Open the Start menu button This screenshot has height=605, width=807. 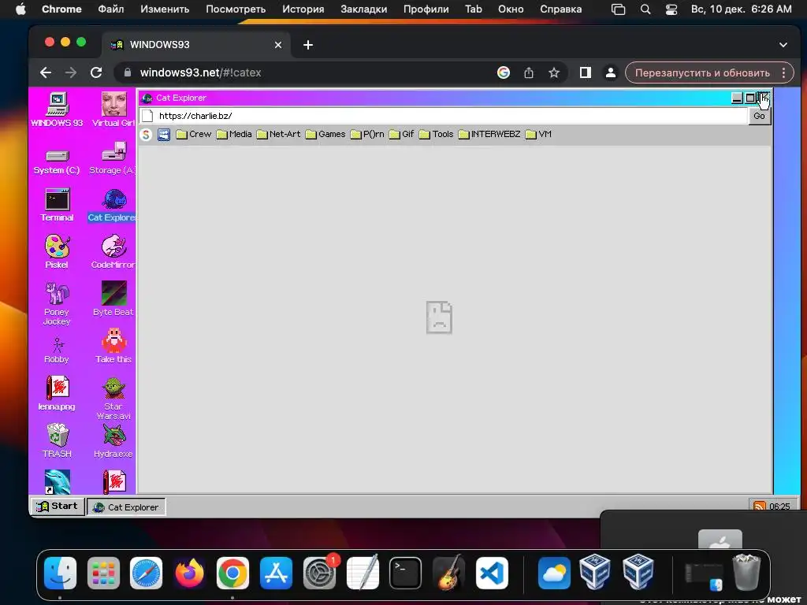click(x=57, y=507)
